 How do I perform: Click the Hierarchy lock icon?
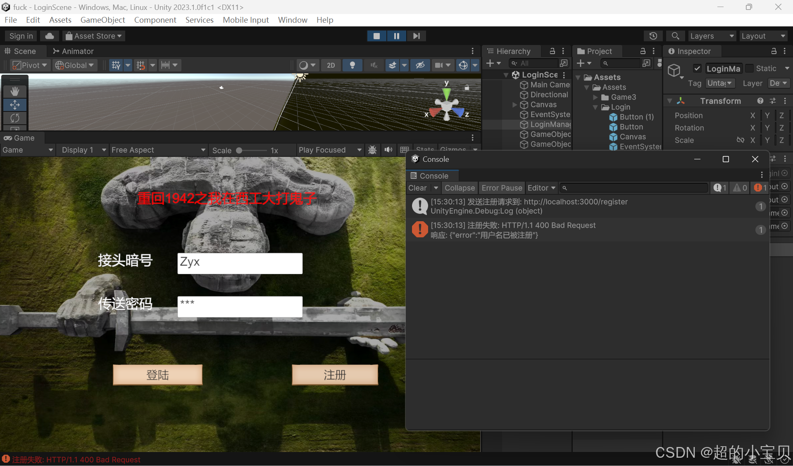pos(552,51)
